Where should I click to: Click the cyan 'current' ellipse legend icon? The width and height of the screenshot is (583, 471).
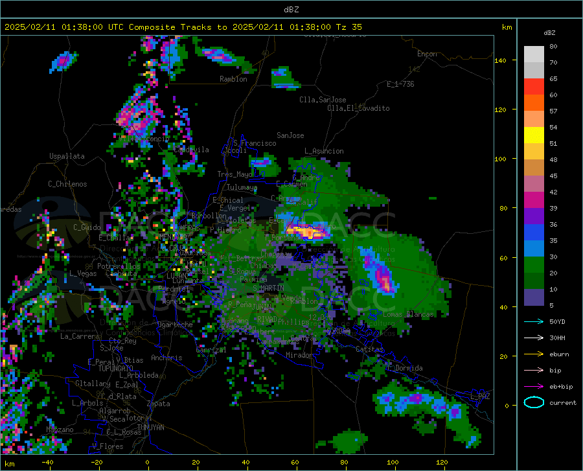tap(534, 402)
